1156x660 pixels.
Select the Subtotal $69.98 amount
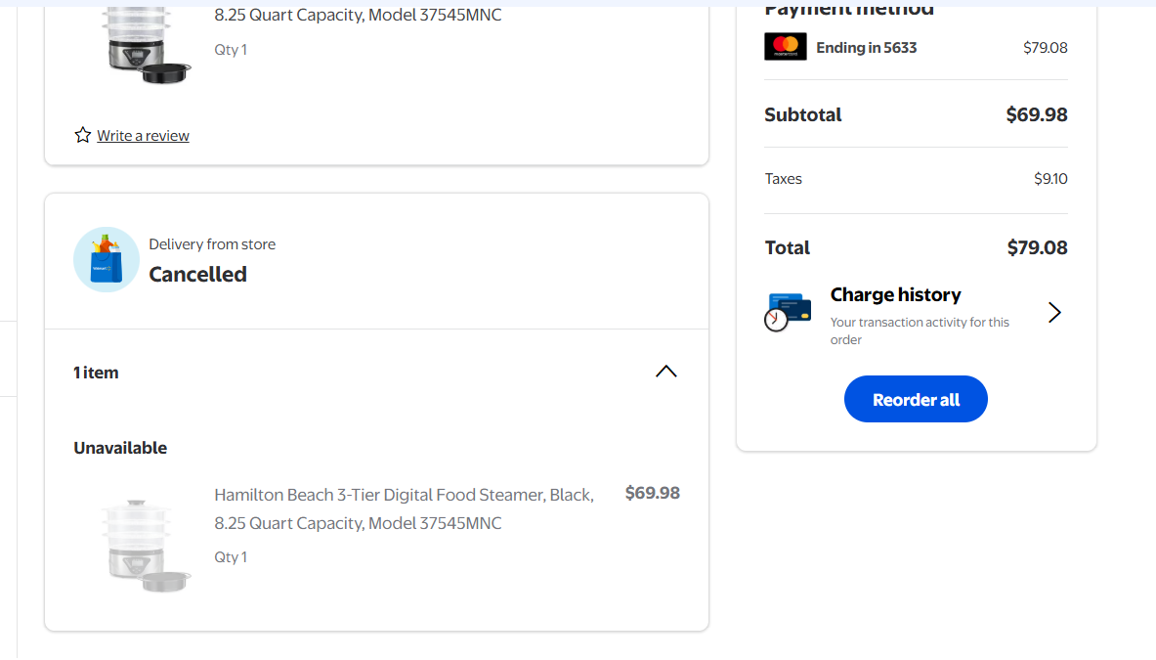pyautogui.click(x=1037, y=115)
